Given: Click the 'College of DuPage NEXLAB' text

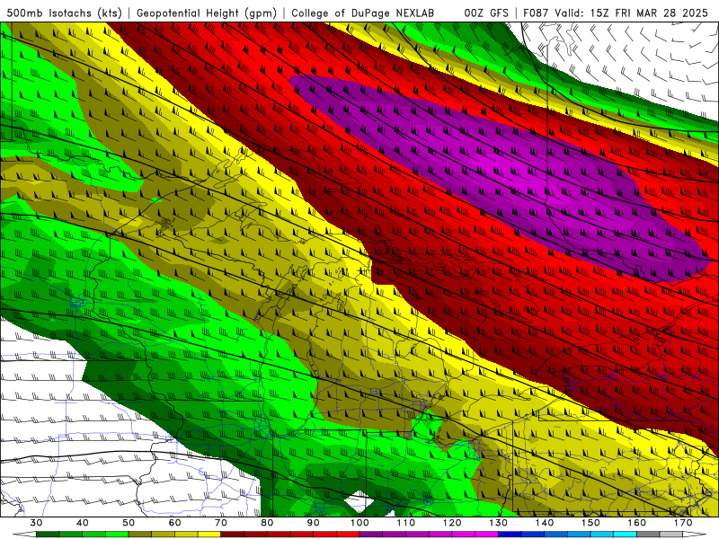Looking at the screenshot, I should pyautogui.click(x=363, y=13).
